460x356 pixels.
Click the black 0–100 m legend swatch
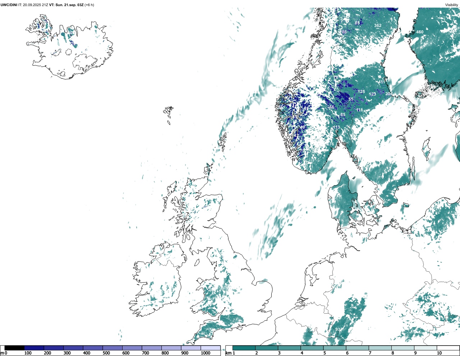(x=14, y=348)
